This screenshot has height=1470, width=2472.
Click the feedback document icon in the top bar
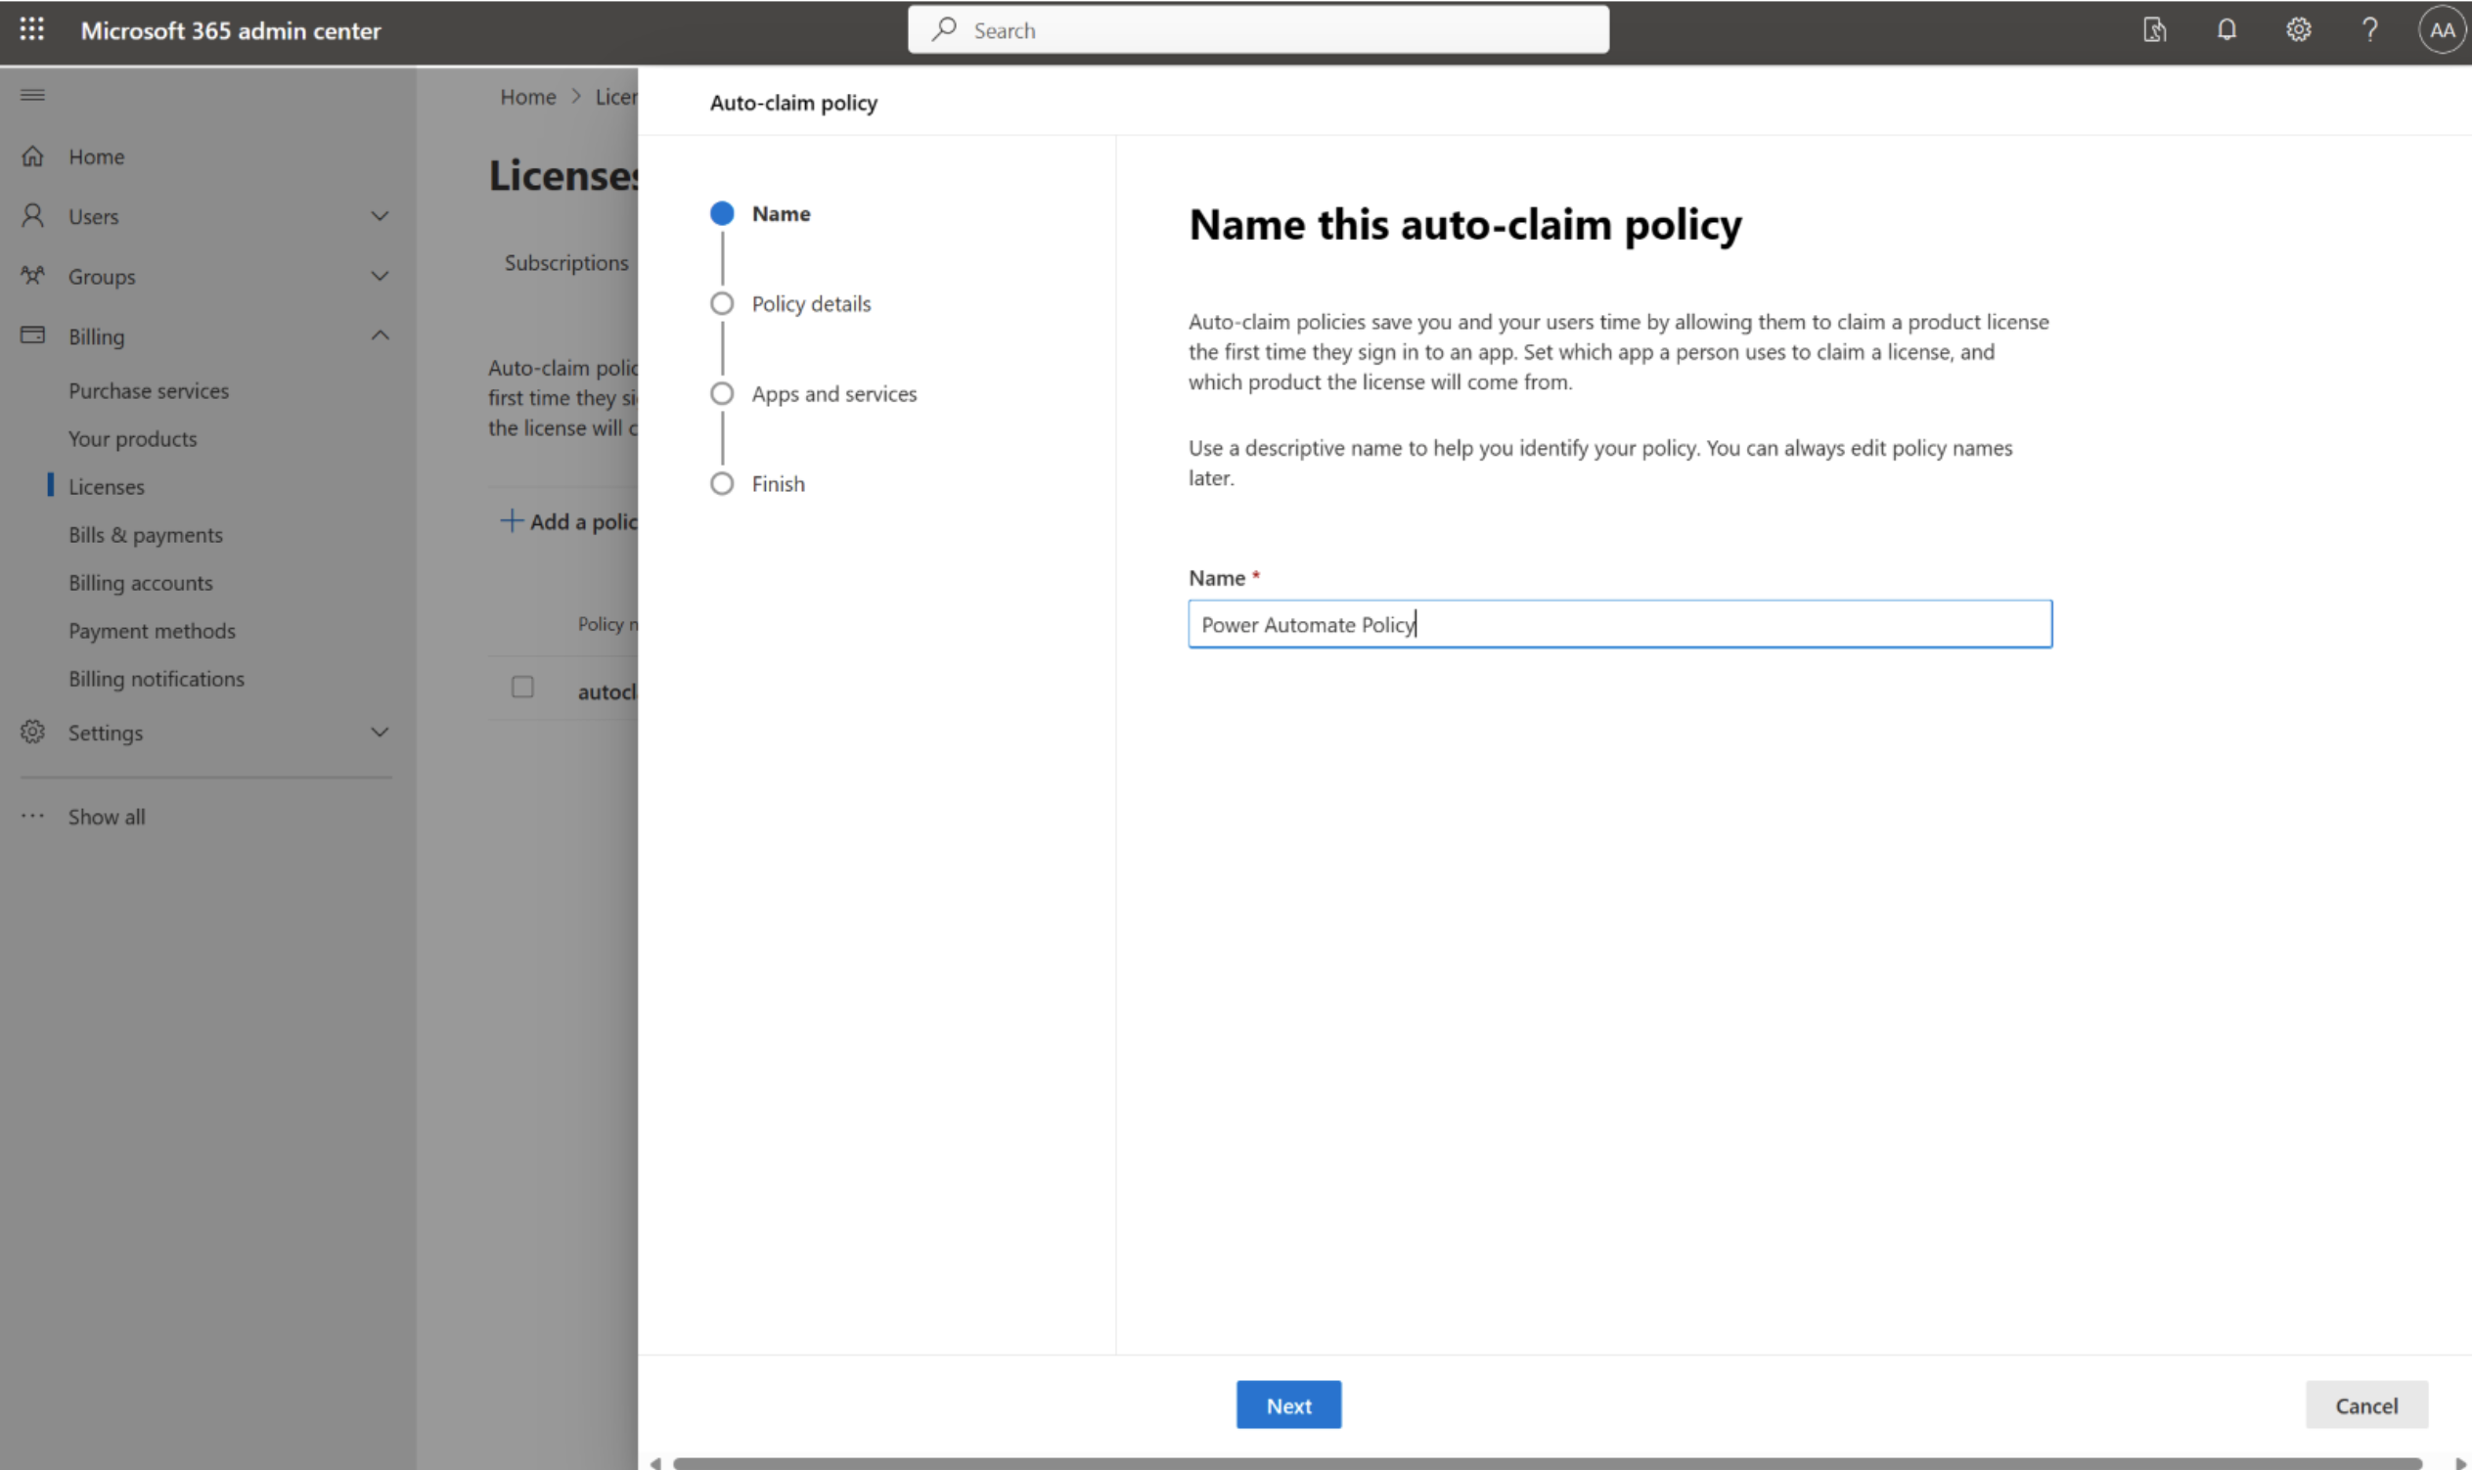[x=2154, y=29]
